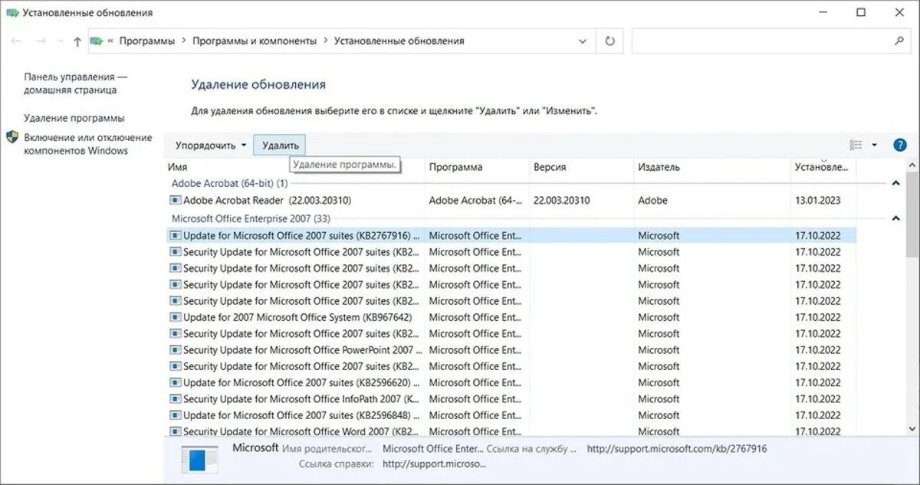Screen dimensions: 920x485
Task: Click the 'Удалить' toolbar button
Action: (280, 145)
